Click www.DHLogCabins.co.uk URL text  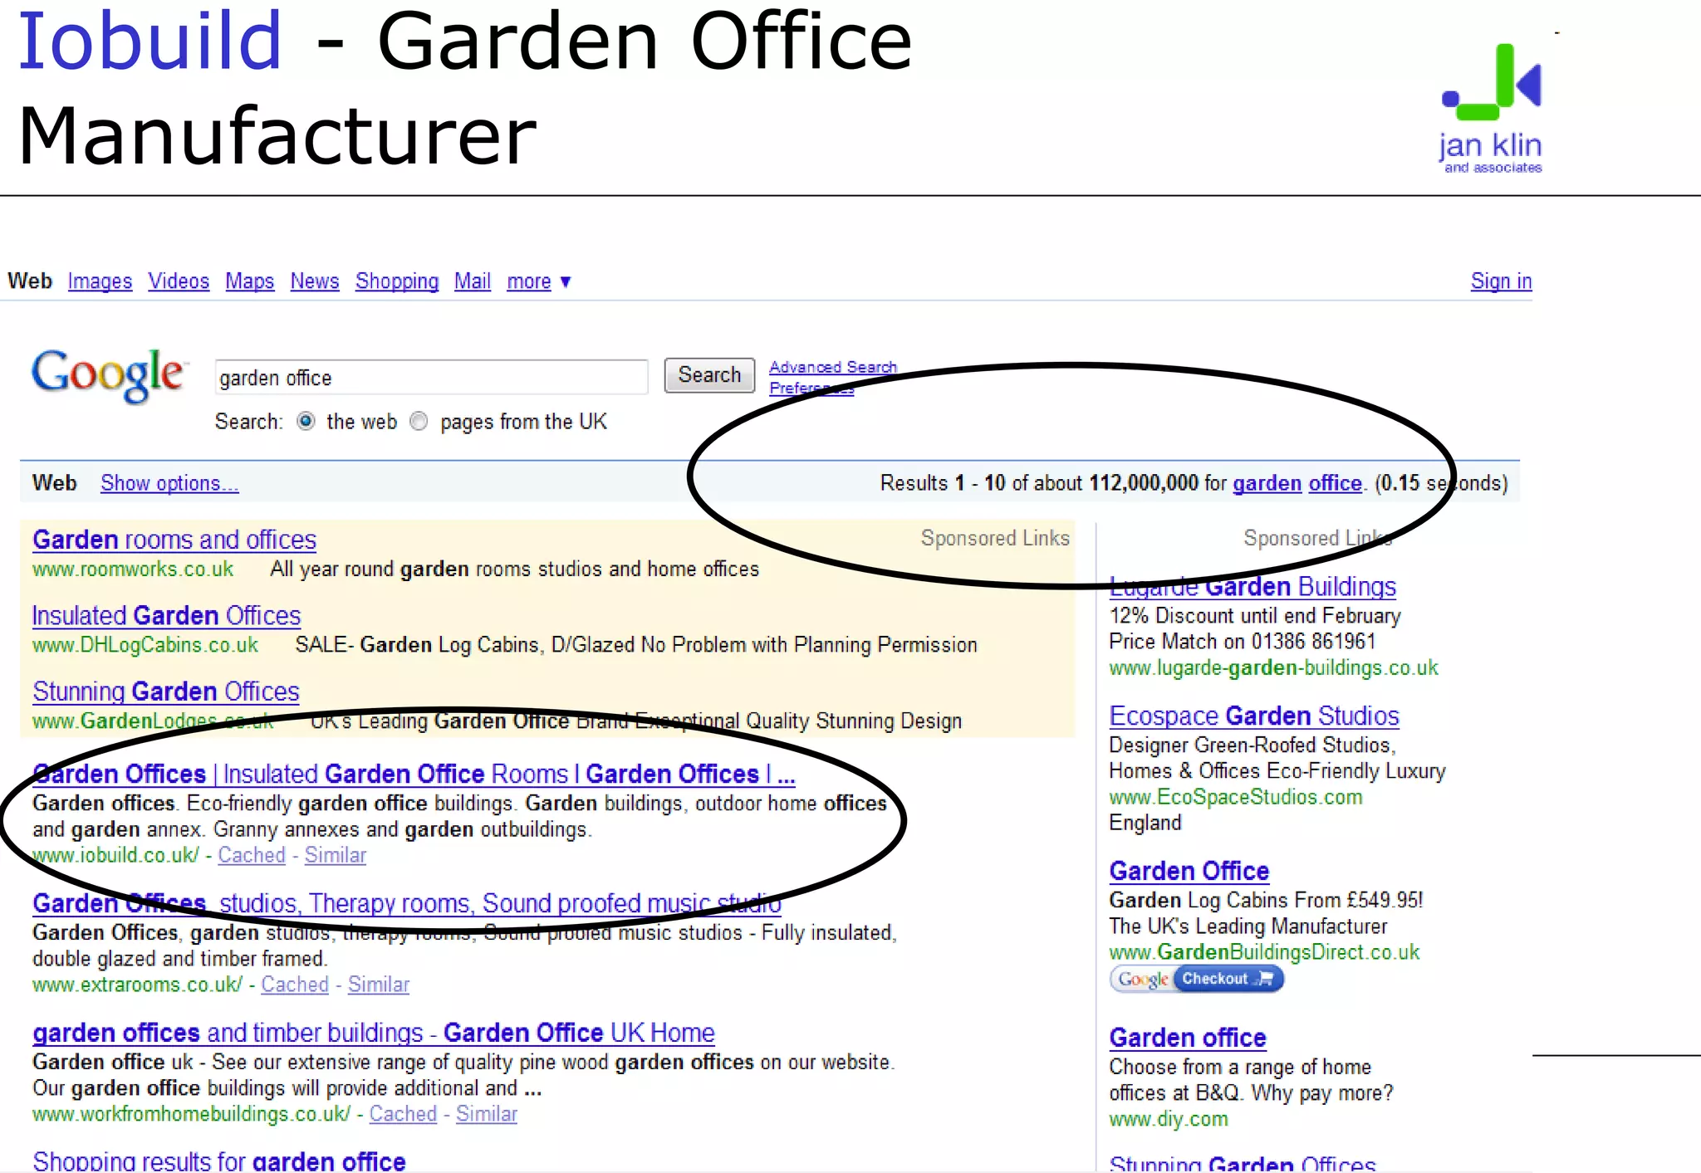(145, 645)
